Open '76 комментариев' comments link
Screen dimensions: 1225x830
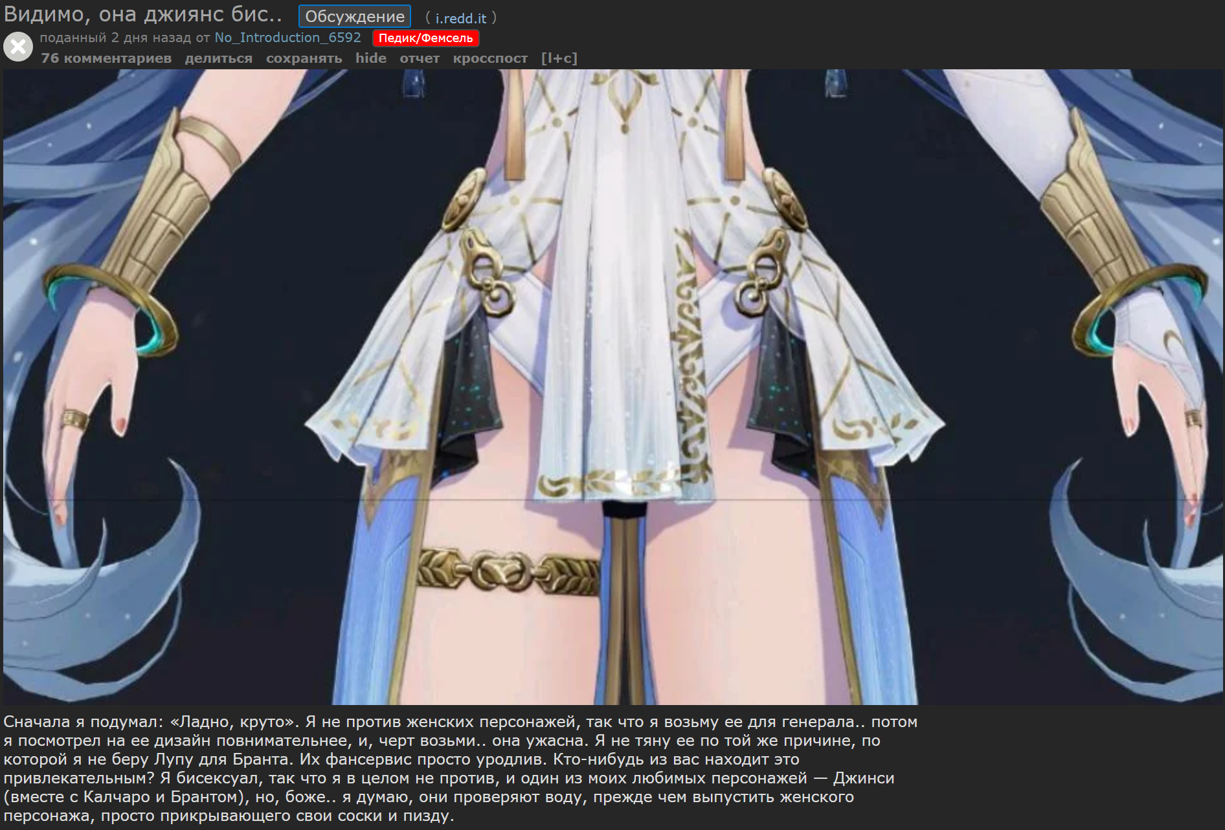[x=106, y=58]
